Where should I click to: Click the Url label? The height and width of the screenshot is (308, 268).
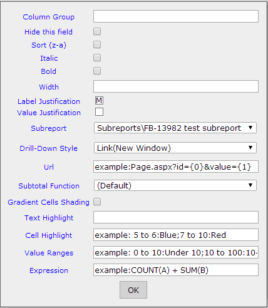tap(49, 167)
